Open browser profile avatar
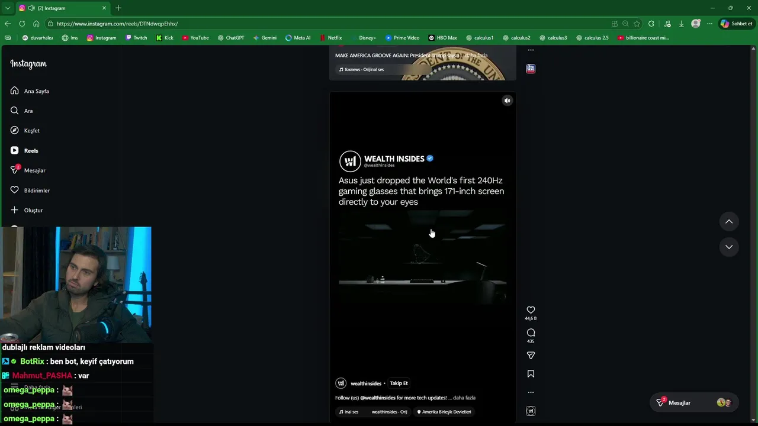This screenshot has width=758, height=426. pyautogui.click(x=696, y=24)
